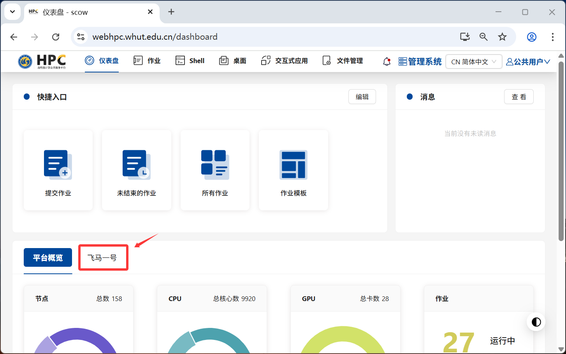Open the 管理系统 link

tap(420, 62)
